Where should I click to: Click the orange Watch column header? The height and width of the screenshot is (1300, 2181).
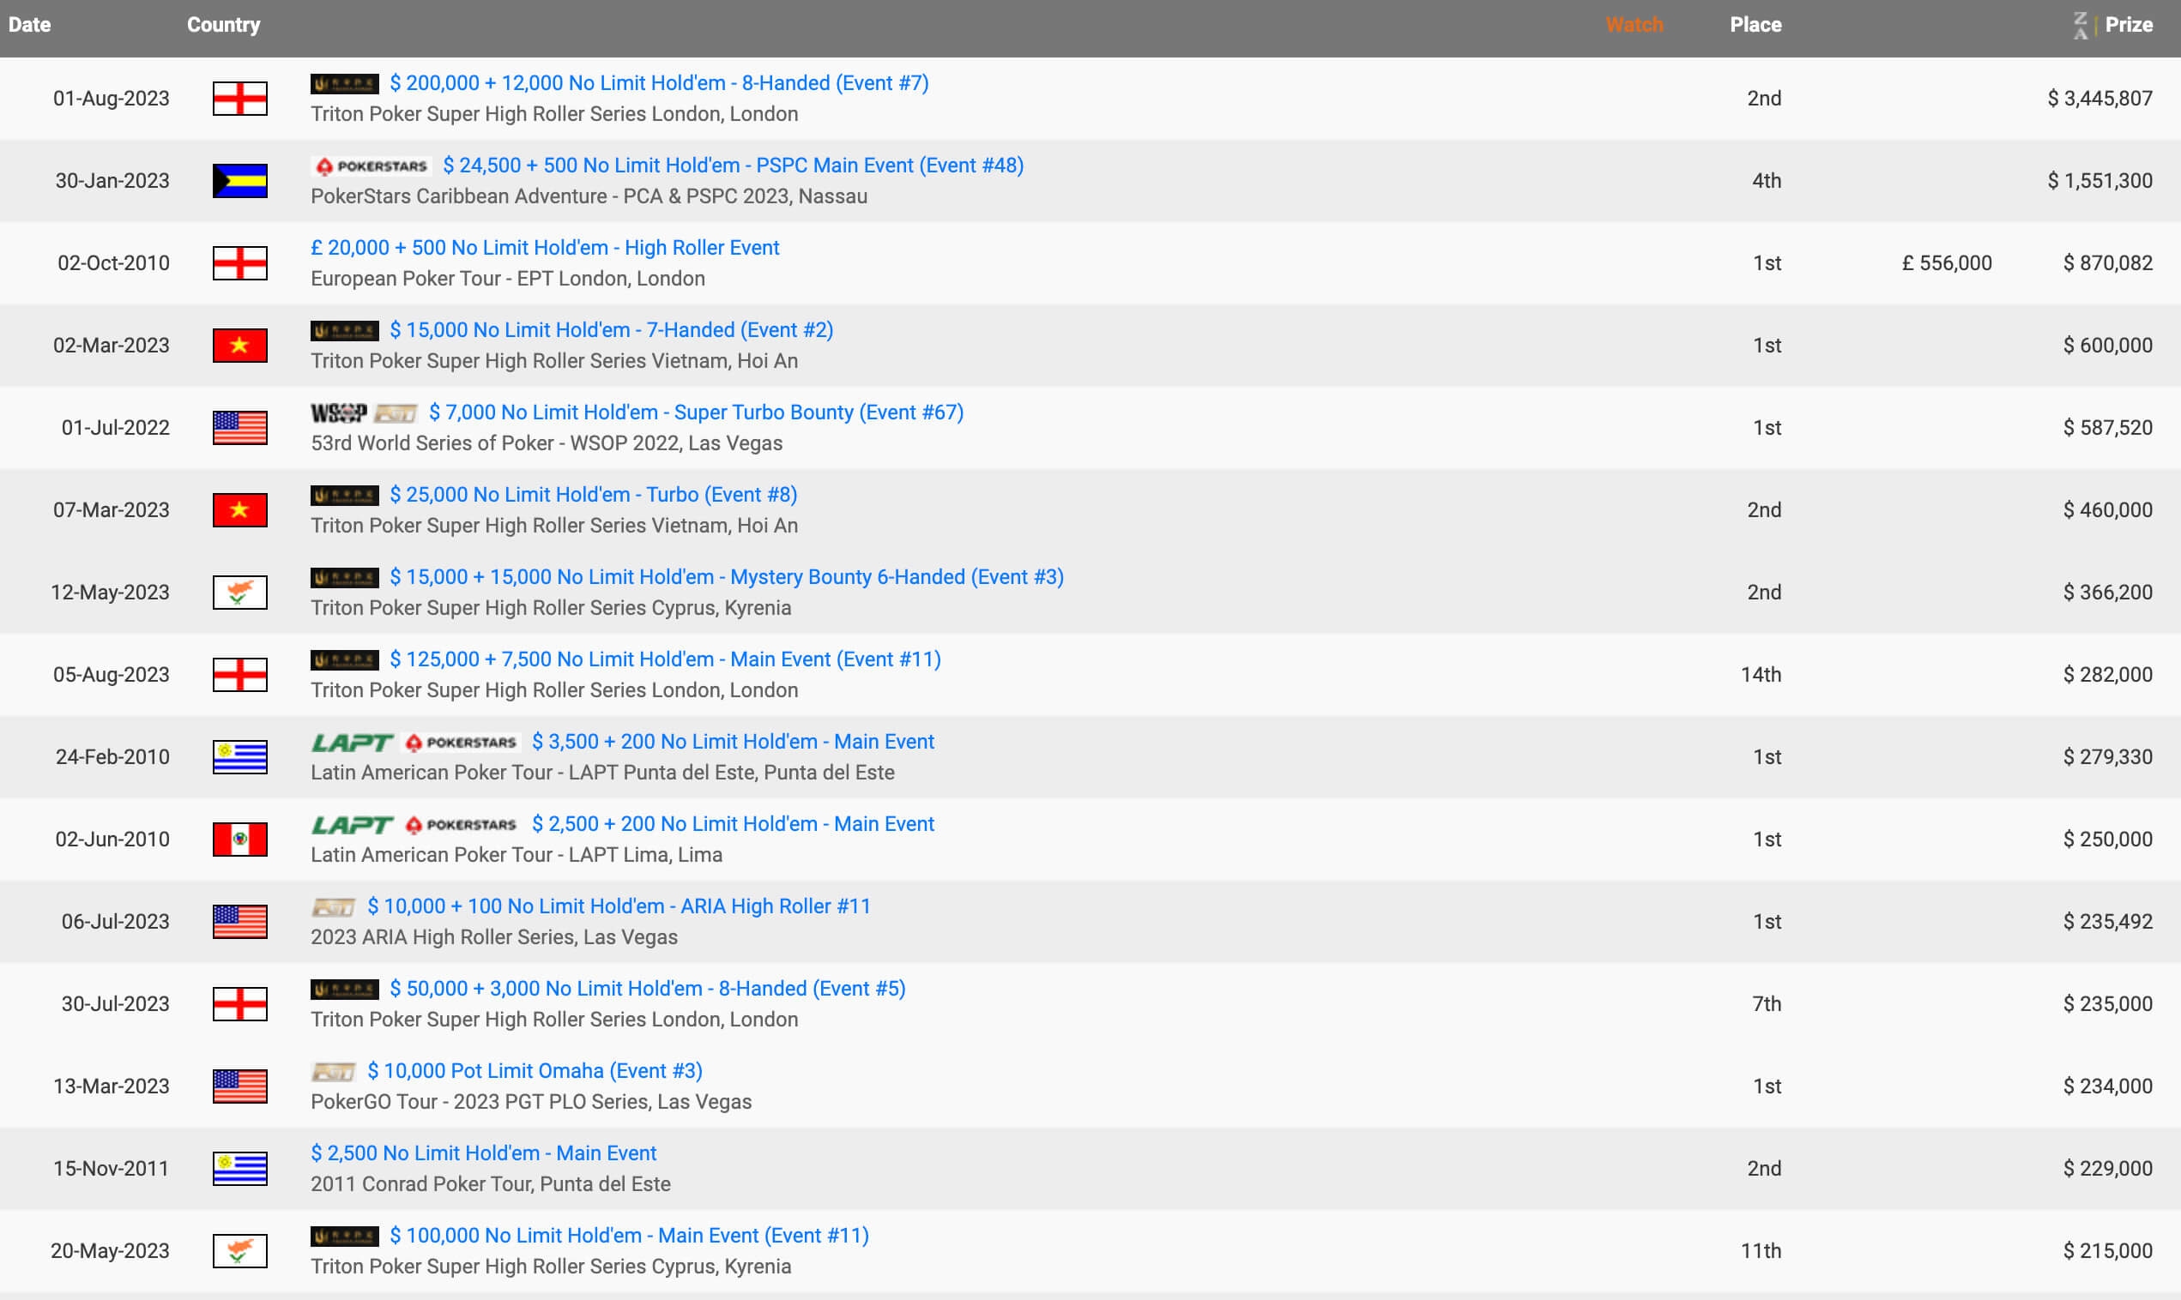tap(1634, 26)
